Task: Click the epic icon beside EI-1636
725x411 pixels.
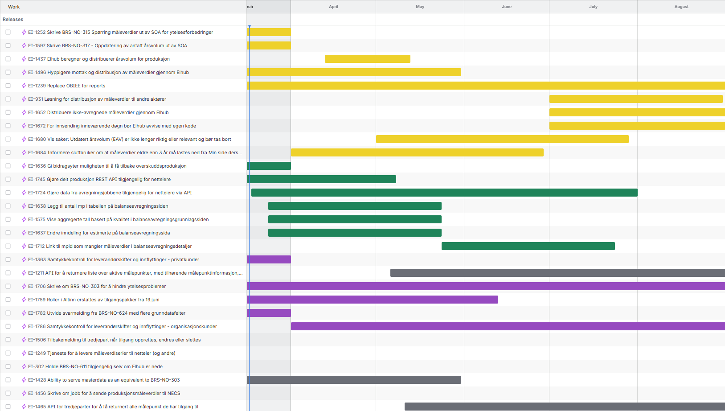Action: coord(24,166)
